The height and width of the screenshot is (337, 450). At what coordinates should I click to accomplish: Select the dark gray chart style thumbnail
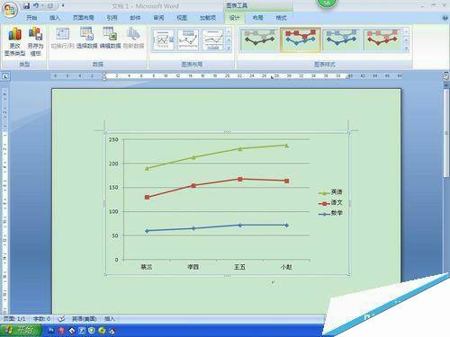[259, 40]
